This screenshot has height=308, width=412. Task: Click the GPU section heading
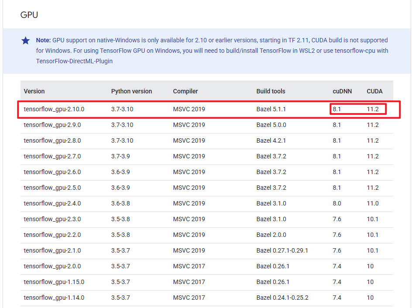tap(29, 15)
